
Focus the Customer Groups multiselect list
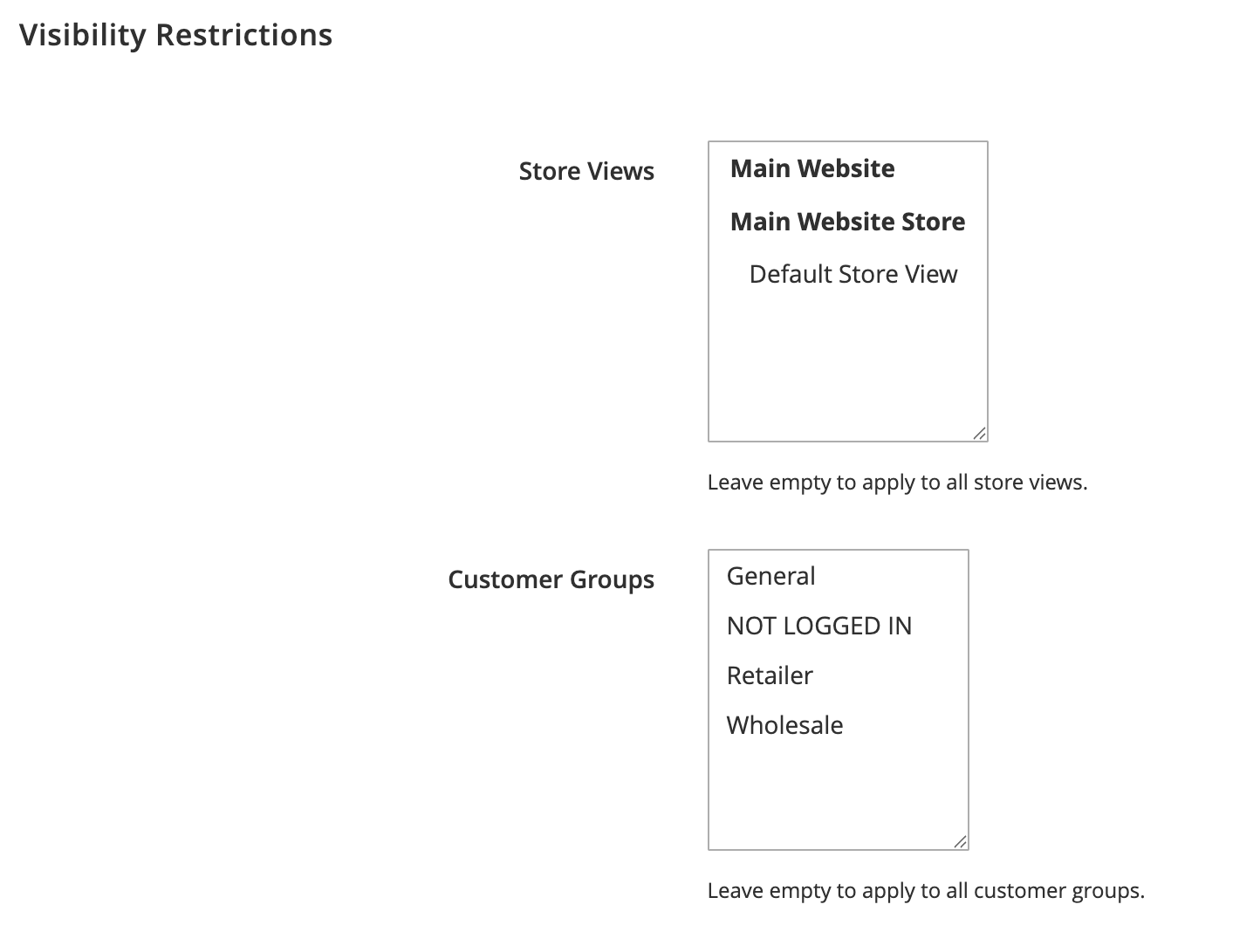[x=839, y=700]
